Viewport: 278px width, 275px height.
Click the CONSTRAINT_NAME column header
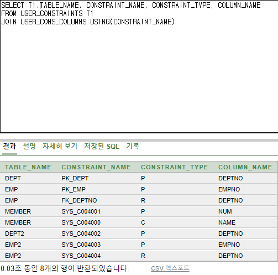tap(96, 167)
